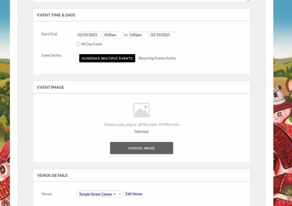The image size is (292, 206).
Task: Open the Venue dropdown arrow
Action: pyautogui.click(x=120, y=194)
